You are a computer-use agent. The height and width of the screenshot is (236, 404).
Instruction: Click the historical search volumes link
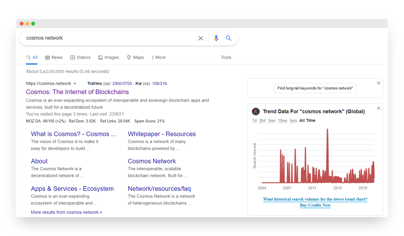click(x=315, y=199)
